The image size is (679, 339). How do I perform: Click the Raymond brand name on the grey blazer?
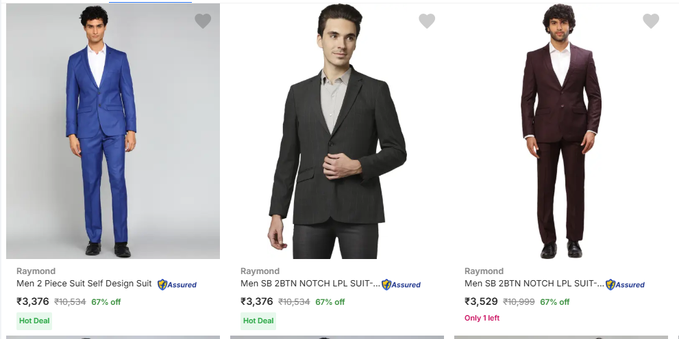pyautogui.click(x=260, y=271)
